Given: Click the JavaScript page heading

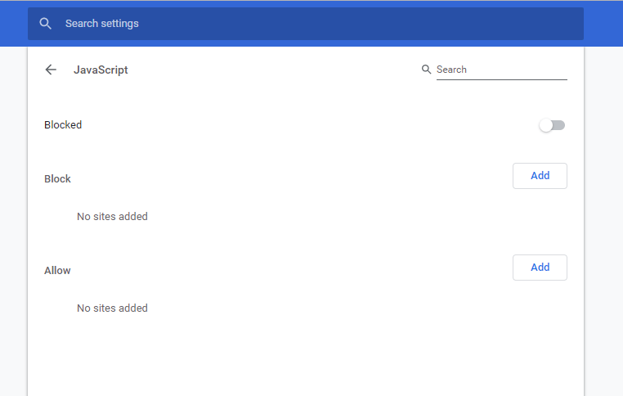Looking at the screenshot, I should point(101,70).
